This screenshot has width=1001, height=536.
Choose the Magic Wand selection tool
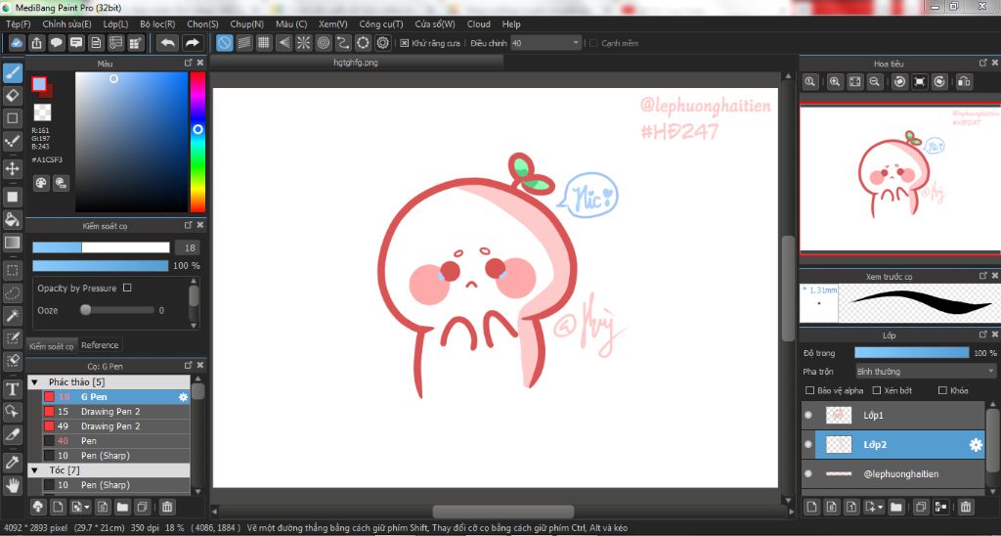(13, 315)
